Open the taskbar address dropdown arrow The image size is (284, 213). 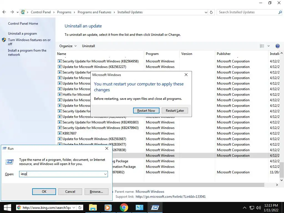coord(74,207)
